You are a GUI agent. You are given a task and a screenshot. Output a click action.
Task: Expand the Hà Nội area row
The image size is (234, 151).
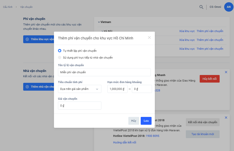tap(103, 31)
